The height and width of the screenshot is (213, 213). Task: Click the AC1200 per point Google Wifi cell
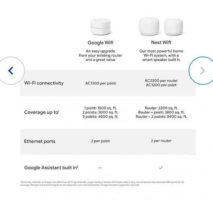[x=101, y=83]
